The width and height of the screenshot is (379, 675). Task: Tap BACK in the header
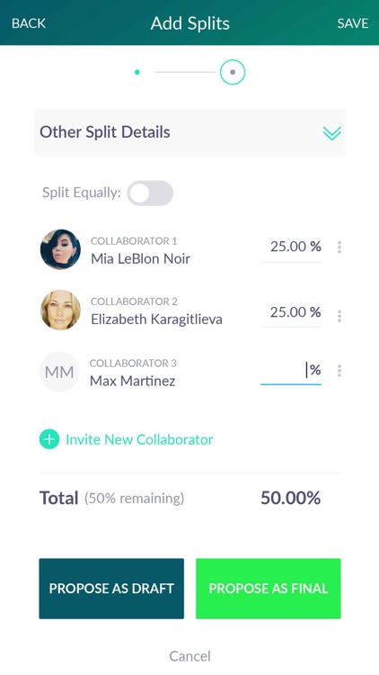click(29, 23)
